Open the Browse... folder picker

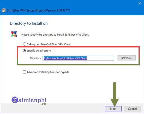[126, 58]
